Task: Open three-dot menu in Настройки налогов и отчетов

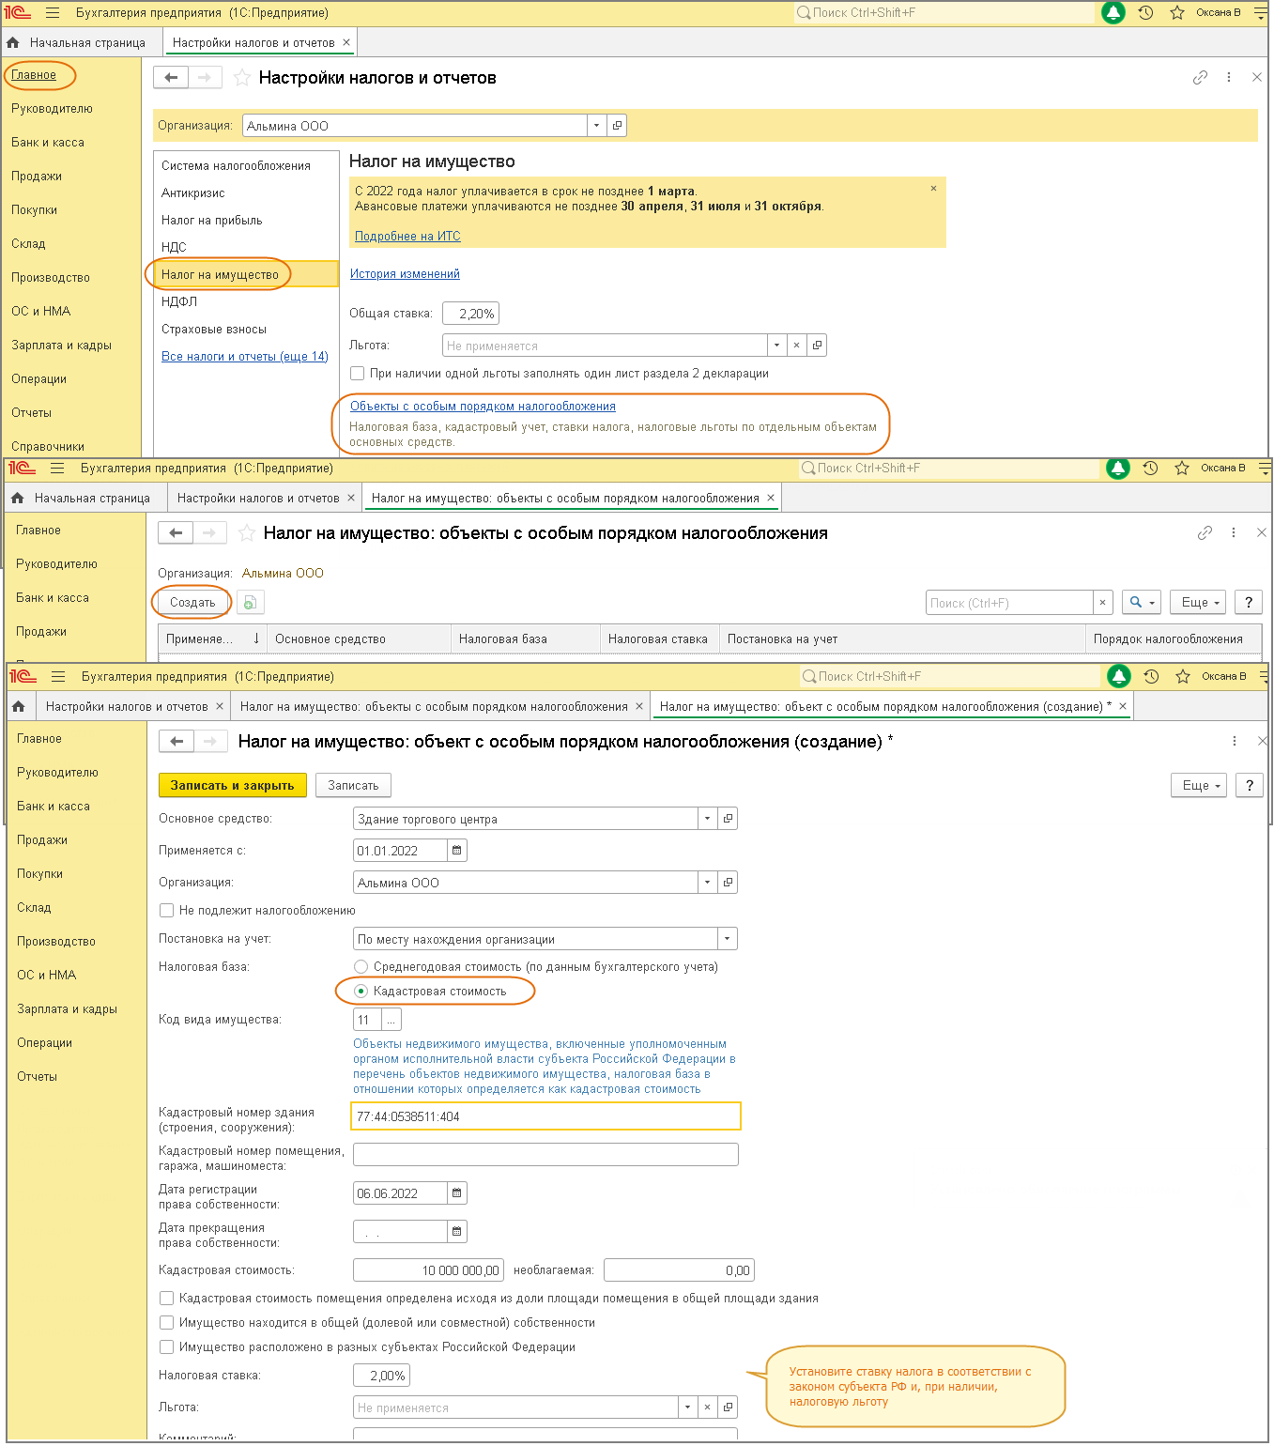Action: (1229, 78)
